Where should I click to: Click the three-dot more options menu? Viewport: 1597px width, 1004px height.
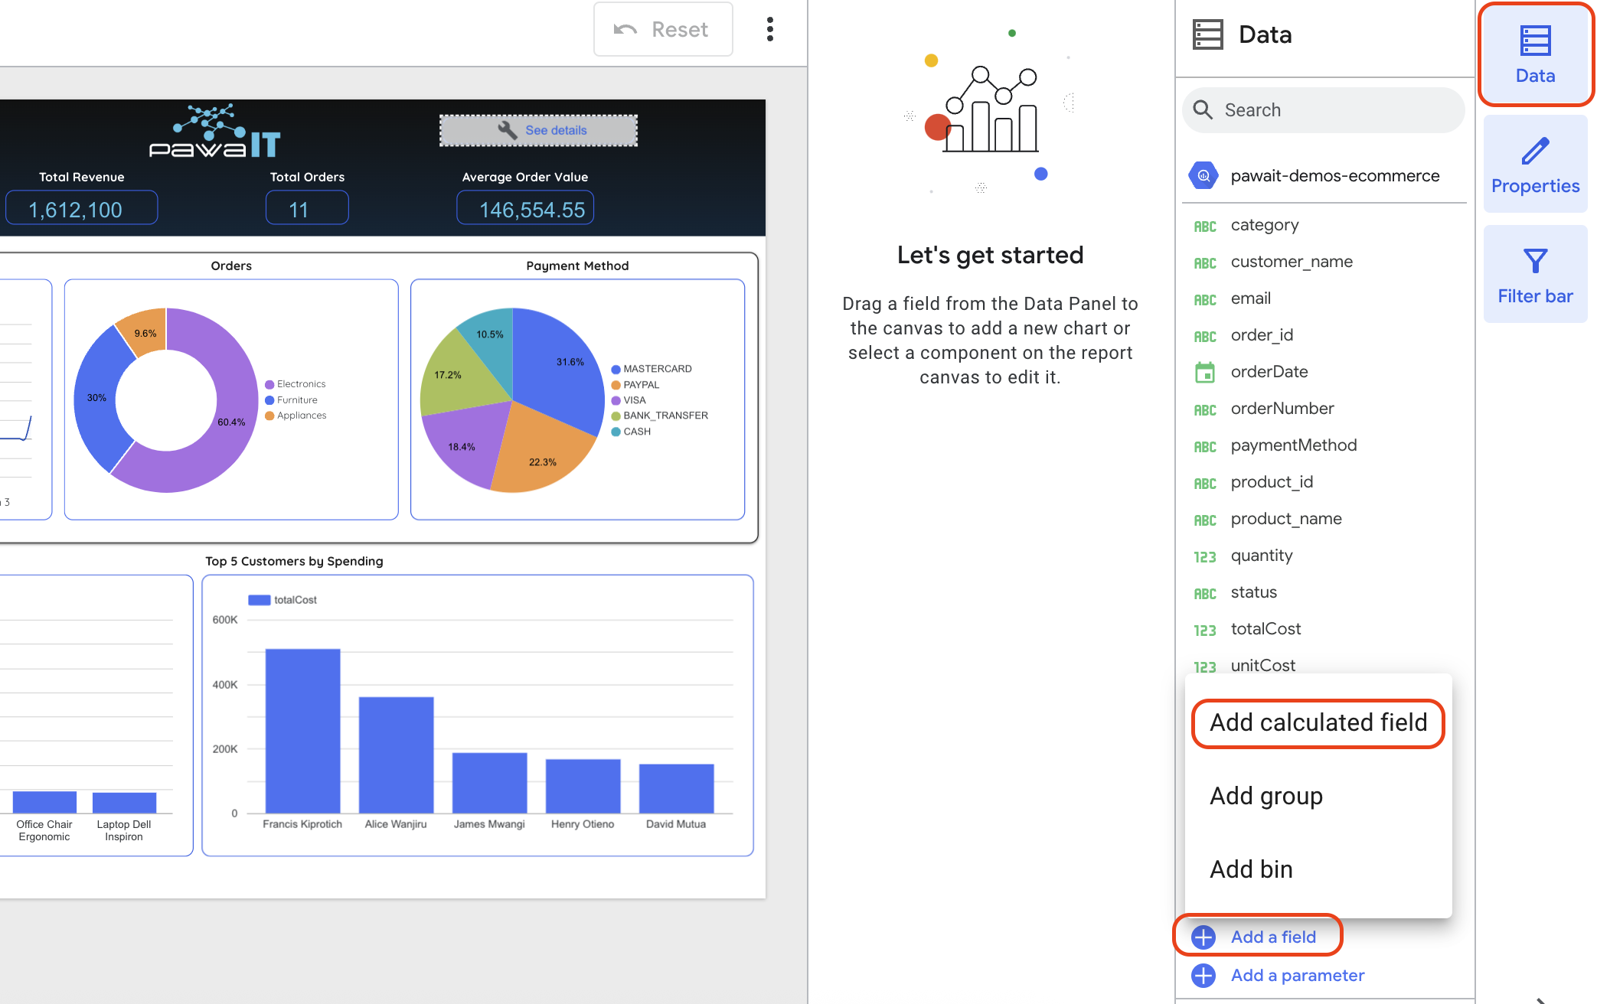click(x=769, y=29)
